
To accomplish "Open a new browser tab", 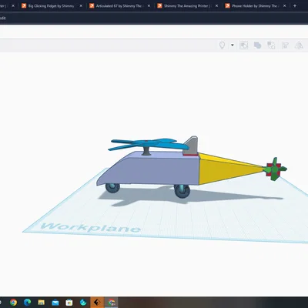I will (x=295, y=5).
